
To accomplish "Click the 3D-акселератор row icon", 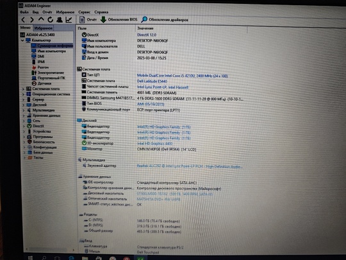I will pos(84,143).
